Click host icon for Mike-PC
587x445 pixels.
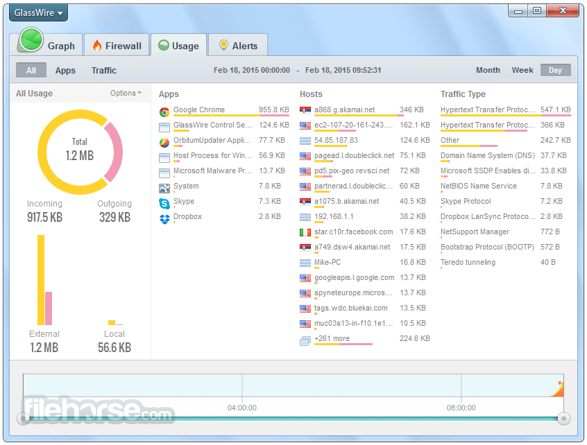[305, 263]
